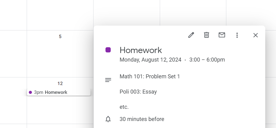
Task: Click the 30 minutes before reminder text
Action: click(142, 119)
